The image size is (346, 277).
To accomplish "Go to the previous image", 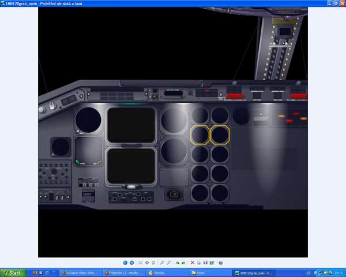I will click(x=125, y=263).
